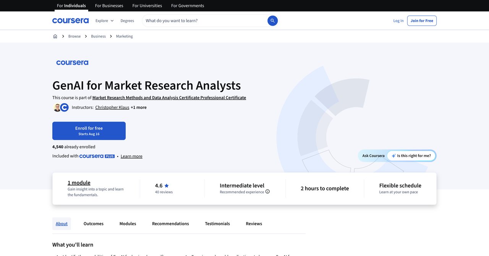489x256 pixels.
Task: Click Enroll for free button
Action: (x=89, y=131)
